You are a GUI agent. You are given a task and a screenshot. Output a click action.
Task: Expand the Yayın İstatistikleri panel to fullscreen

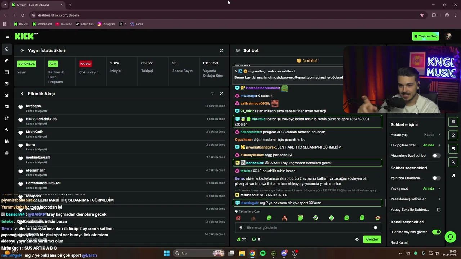[x=221, y=51]
